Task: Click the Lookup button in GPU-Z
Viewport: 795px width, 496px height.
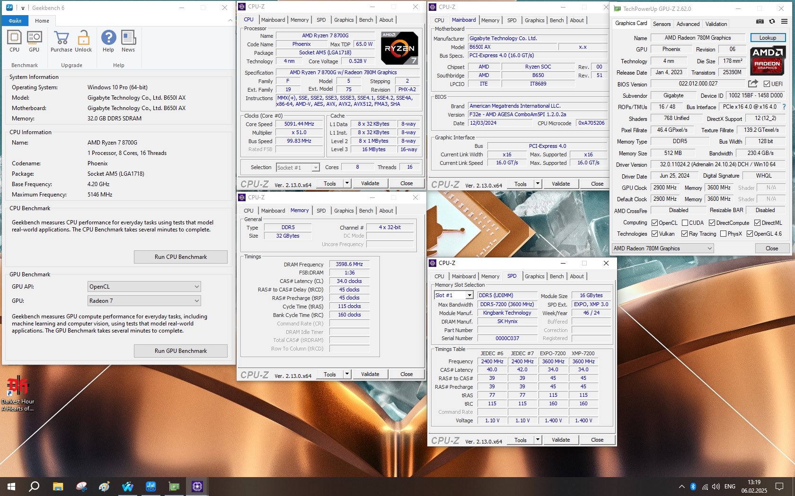Action: [768, 38]
